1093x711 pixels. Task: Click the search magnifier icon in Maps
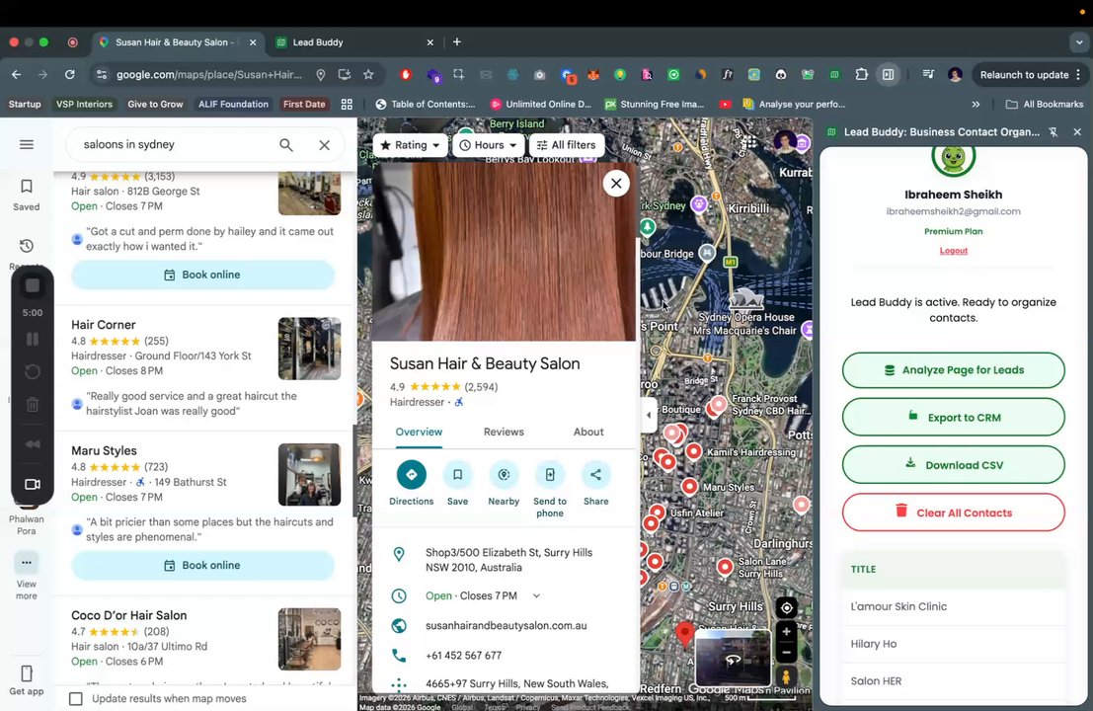(285, 145)
